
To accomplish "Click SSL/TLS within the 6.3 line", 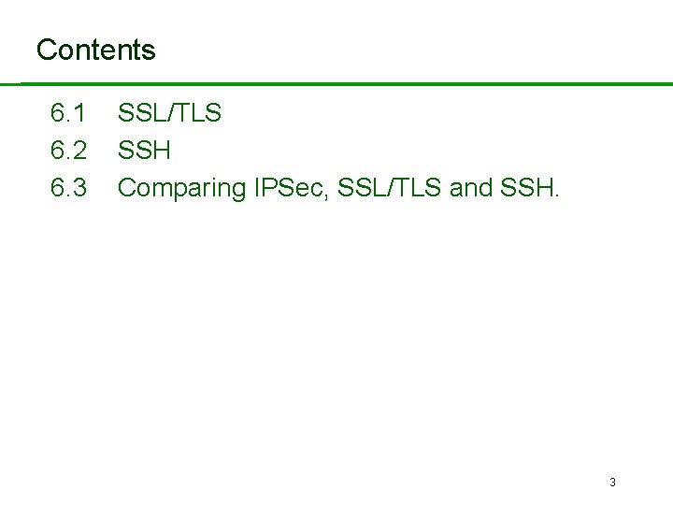I will coord(390,188).
